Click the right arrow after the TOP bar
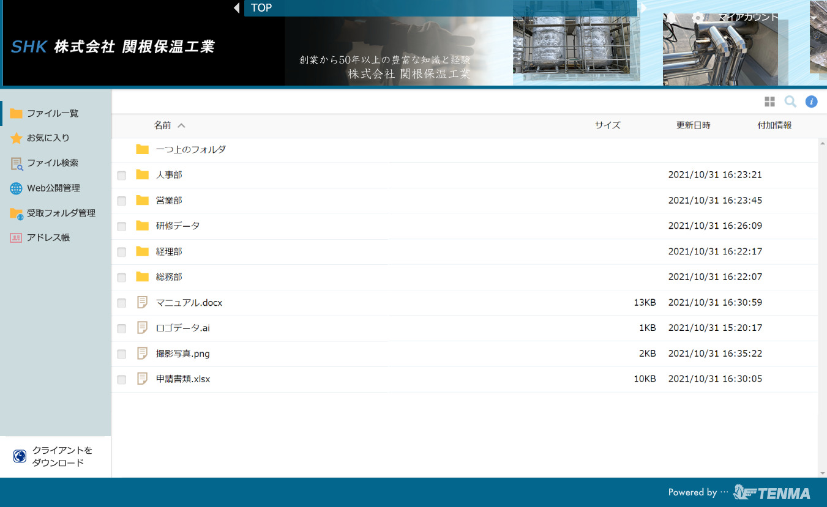 (643, 8)
